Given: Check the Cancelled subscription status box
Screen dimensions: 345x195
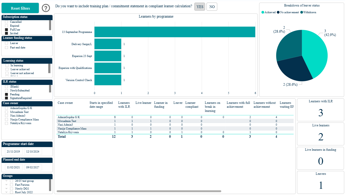Looking at the screenshot, I should (x=6, y=22).
